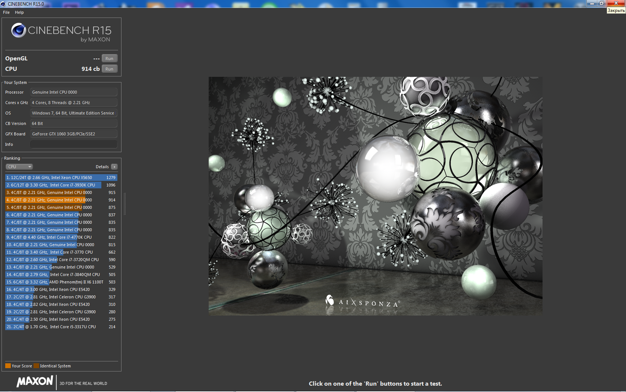626x392 pixels.
Task: Click the empty Info input field
Action: pos(74,144)
